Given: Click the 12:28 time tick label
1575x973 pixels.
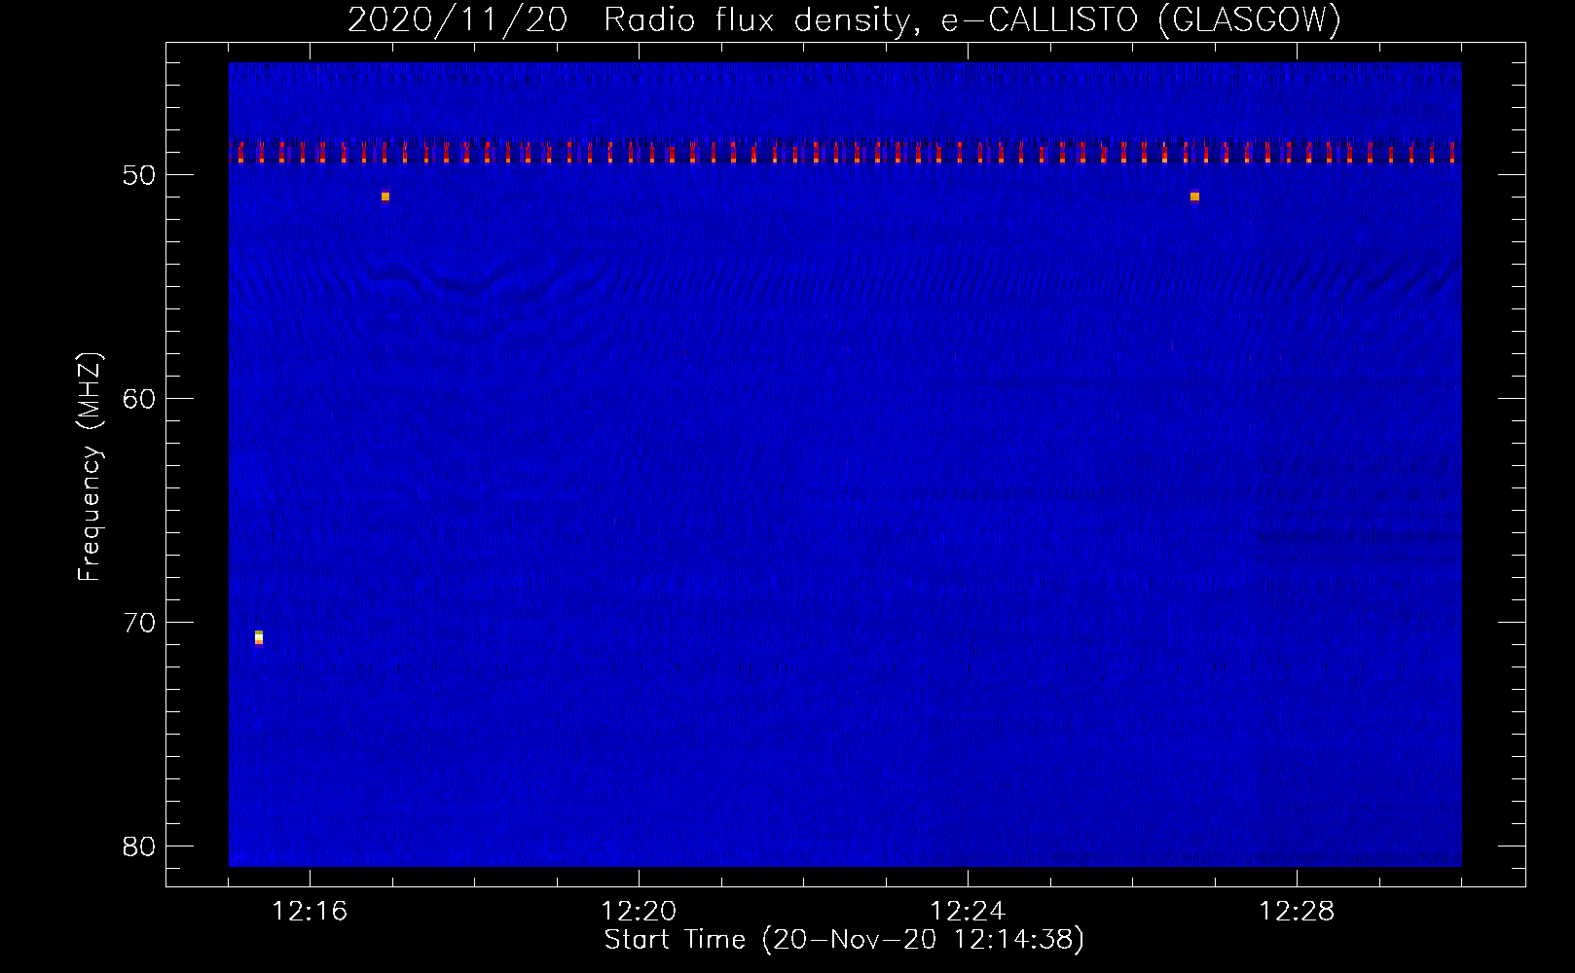Looking at the screenshot, I should point(1297,912).
